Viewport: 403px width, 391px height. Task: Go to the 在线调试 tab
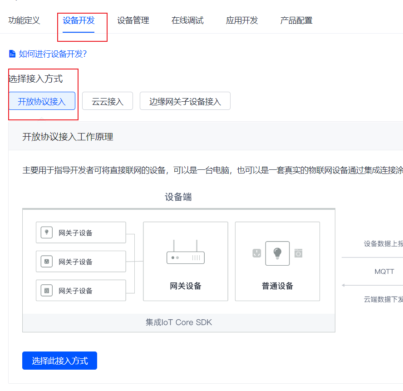click(187, 20)
